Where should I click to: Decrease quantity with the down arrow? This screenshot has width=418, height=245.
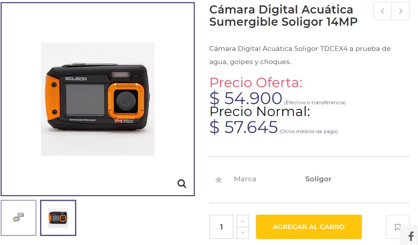243,233
